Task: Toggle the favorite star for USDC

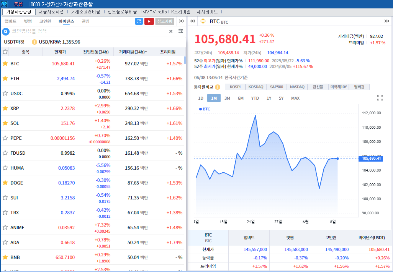Action: point(5,93)
